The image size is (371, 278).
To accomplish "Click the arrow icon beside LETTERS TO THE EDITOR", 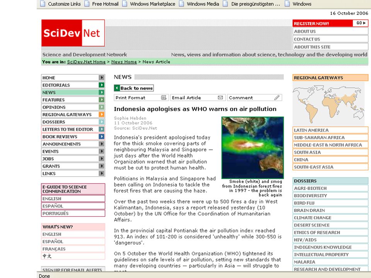I will [x=102, y=129].
